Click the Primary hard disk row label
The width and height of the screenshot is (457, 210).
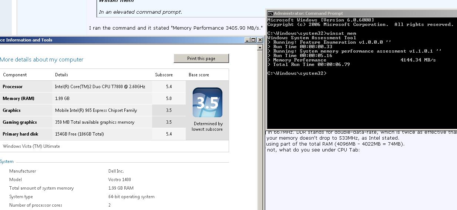[x=20, y=134]
